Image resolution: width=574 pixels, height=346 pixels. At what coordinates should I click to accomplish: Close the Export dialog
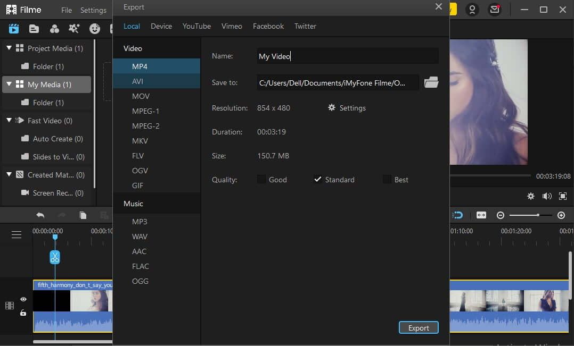(439, 6)
